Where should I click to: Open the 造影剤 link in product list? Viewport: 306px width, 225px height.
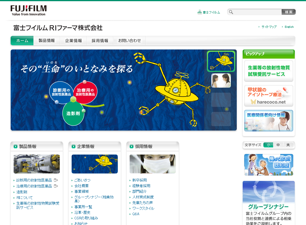coord(22,192)
